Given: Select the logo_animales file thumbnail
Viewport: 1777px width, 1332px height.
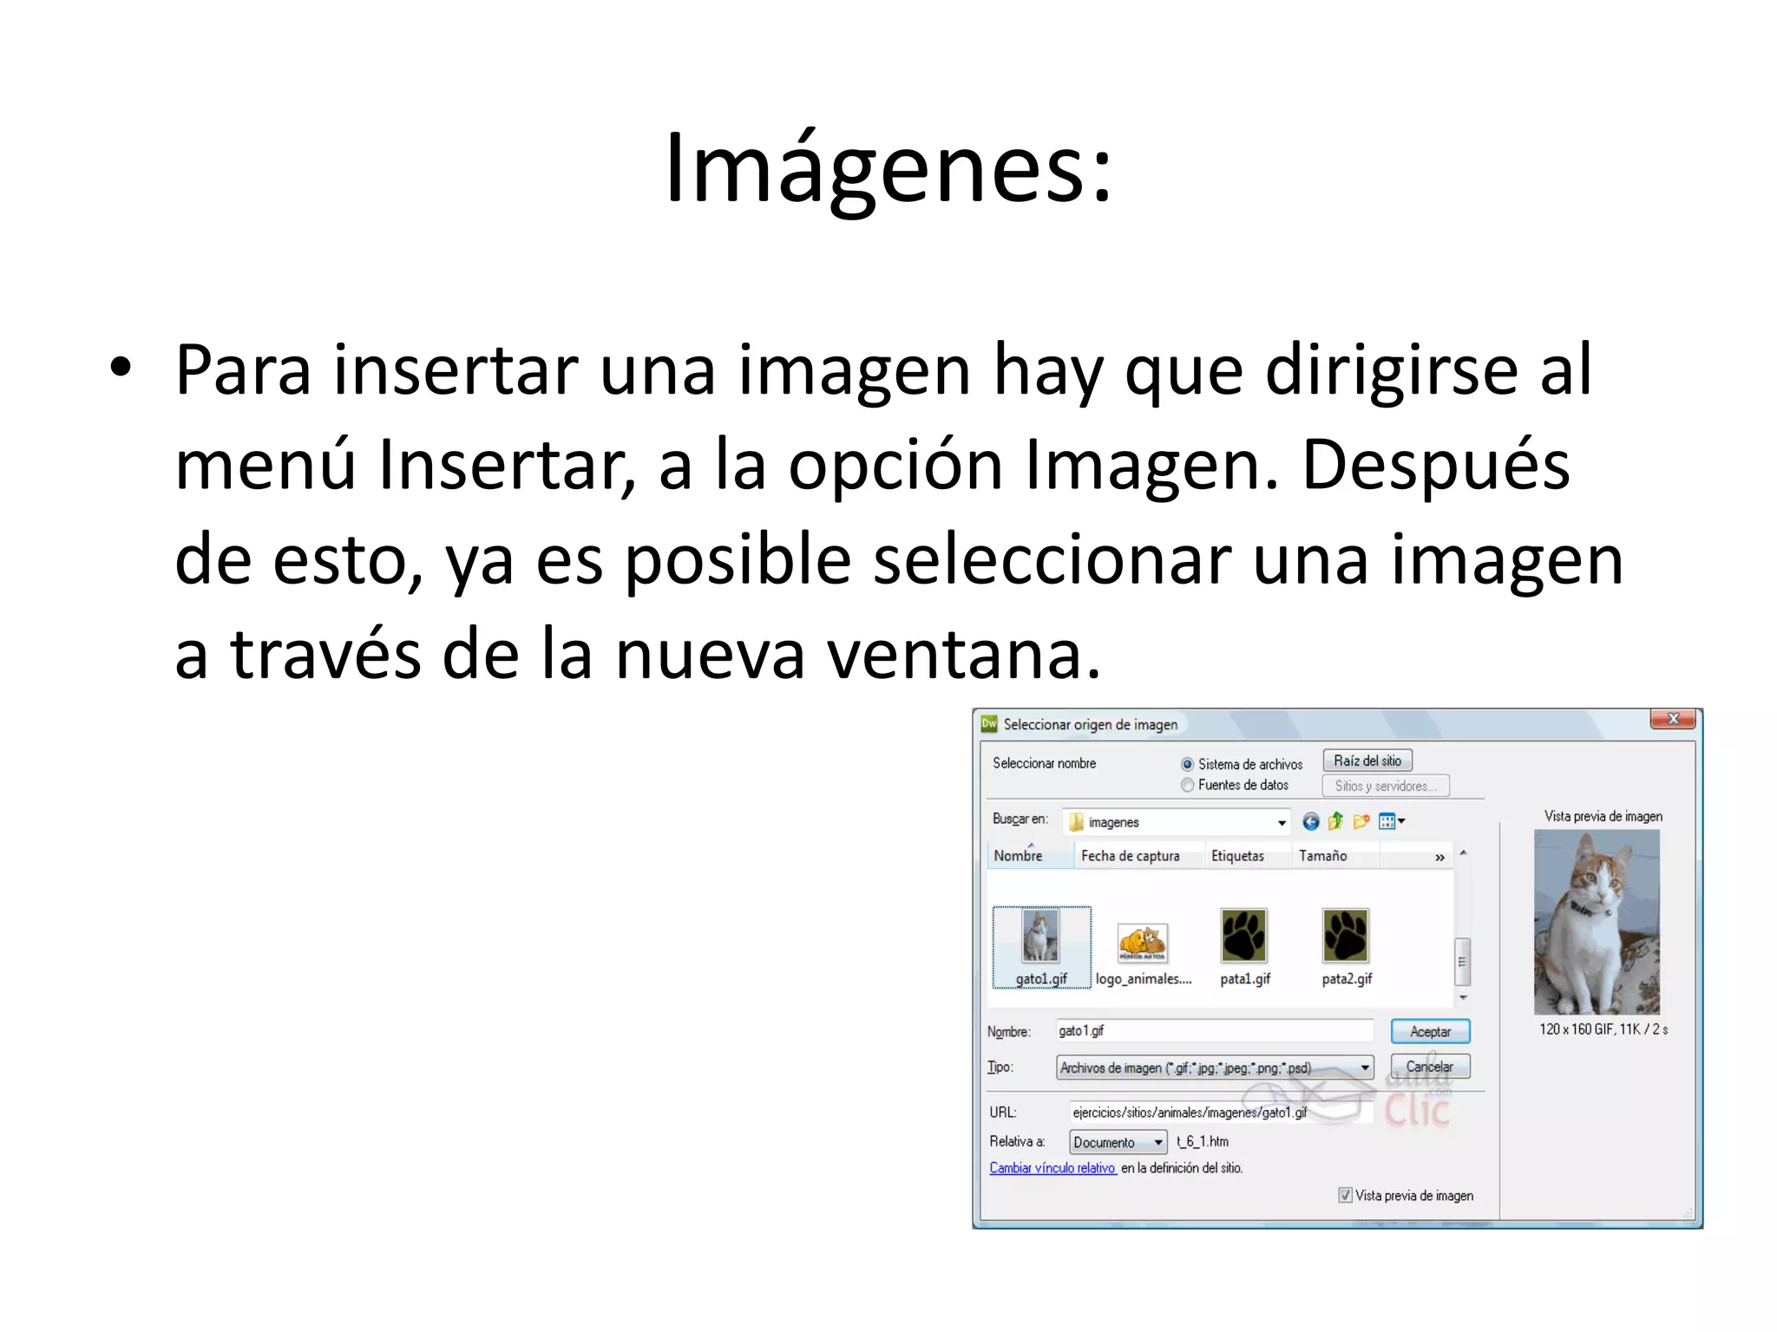Looking at the screenshot, I should pyautogui.click(x=1144, y=954).
